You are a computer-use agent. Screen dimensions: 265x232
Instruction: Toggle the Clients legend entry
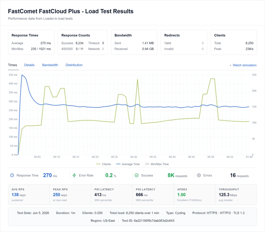pos(103,164)
